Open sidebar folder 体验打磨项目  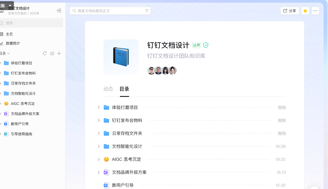21,63
